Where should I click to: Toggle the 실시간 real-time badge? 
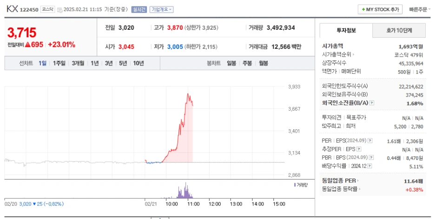[x=139, y=9]
